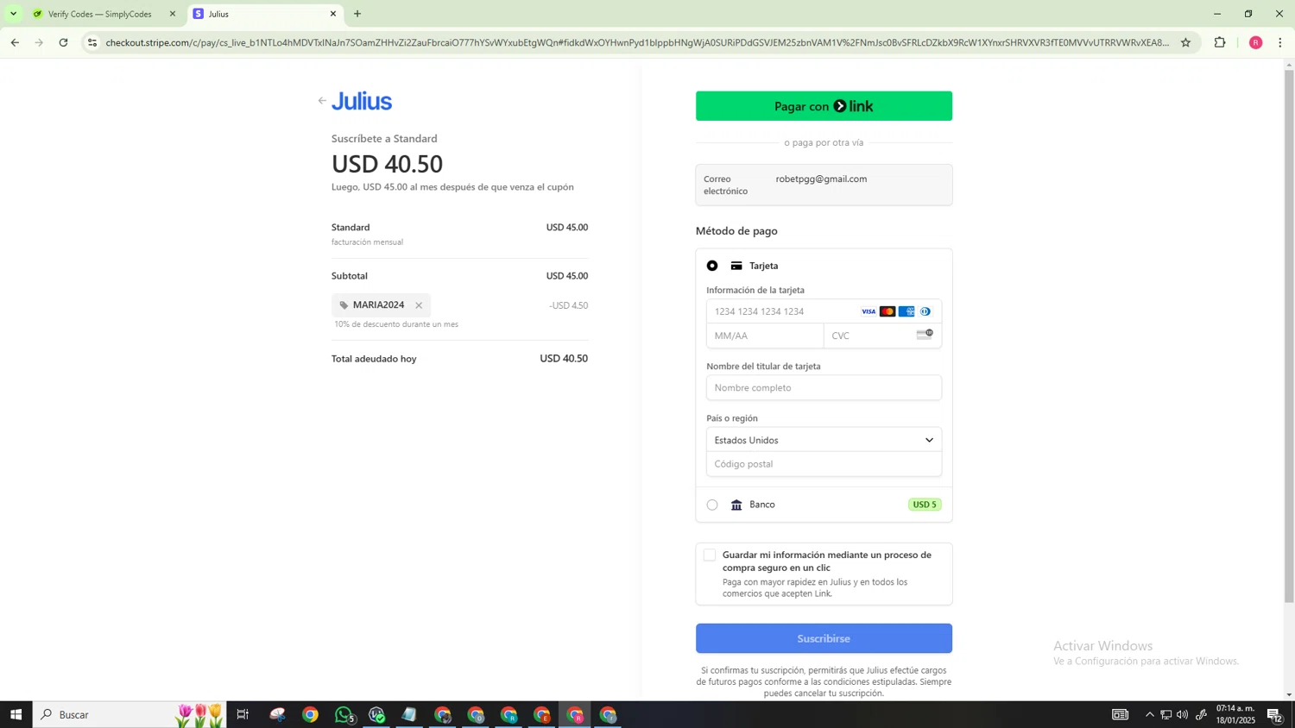Click the -USD 4.50 discount amount
Image resolution: width=1295 pixels, height=728 pixels.
pyautogui.click(x=568, y=305)
